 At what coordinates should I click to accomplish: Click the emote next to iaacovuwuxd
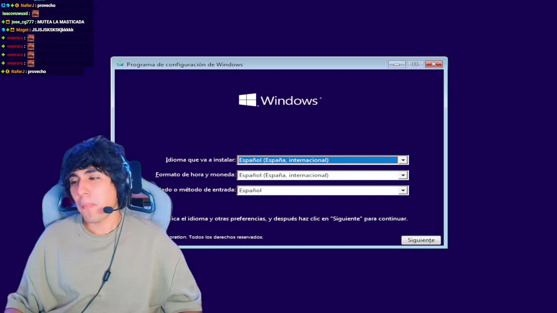coord(35,13)
